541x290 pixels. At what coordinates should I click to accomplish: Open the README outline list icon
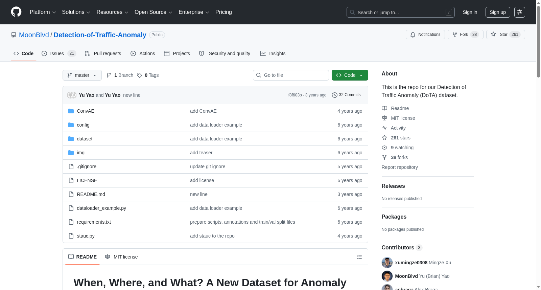(x=359, y=257)
